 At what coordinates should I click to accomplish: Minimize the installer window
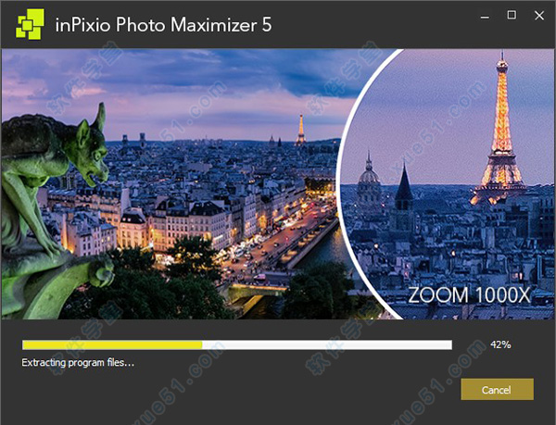pyautogui.click(x=485, y=17)
